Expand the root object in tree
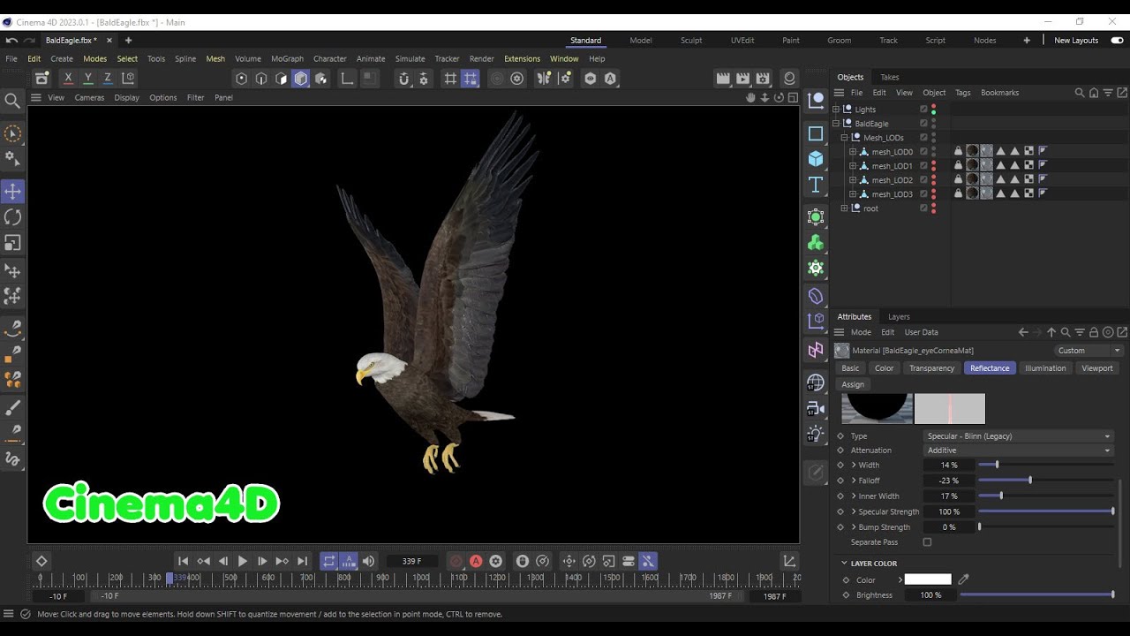 coord(844,208)
